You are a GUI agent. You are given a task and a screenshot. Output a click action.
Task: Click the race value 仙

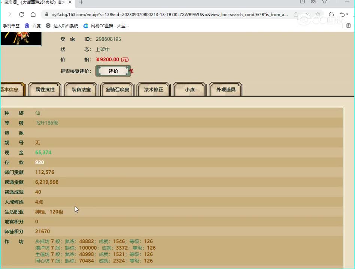(37, 113)
